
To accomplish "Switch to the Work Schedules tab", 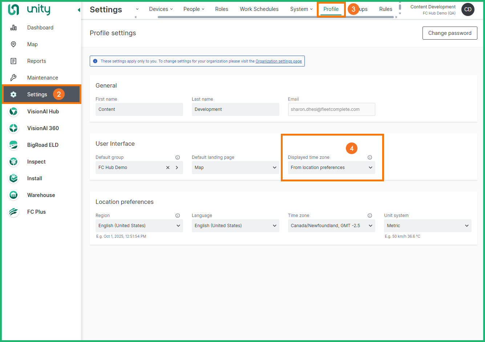I will pyautogui.click(x=259, y=9).
